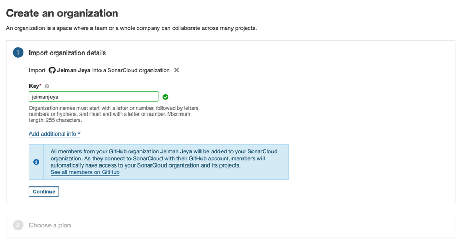The width and height of the screenshot is (463, 249).
Task: Click the blue info icon in alert
Action: coord(36,162)
